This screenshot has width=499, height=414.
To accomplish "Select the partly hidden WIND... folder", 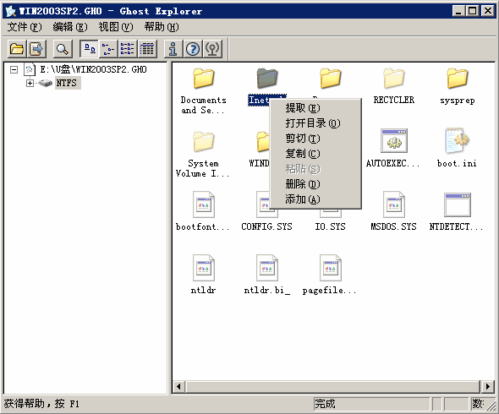I will (x=262, y=141).
